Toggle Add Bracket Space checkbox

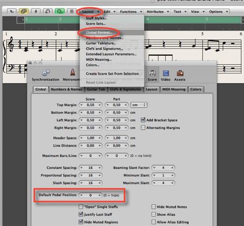coord(143,120)
